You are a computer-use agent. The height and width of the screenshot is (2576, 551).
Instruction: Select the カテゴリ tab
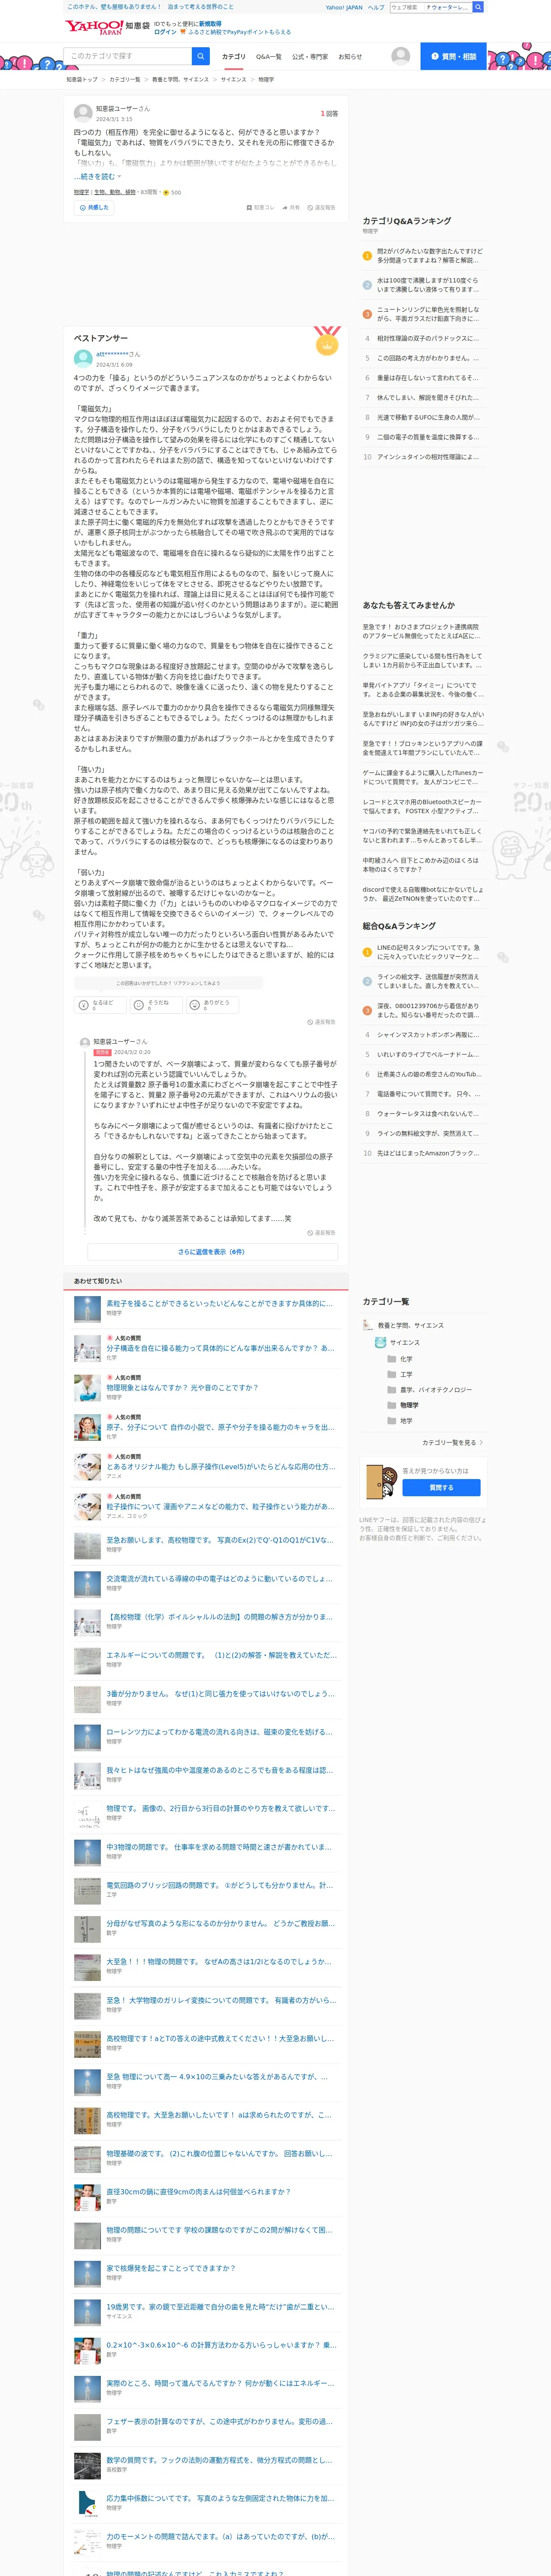(x=233, y=57)
